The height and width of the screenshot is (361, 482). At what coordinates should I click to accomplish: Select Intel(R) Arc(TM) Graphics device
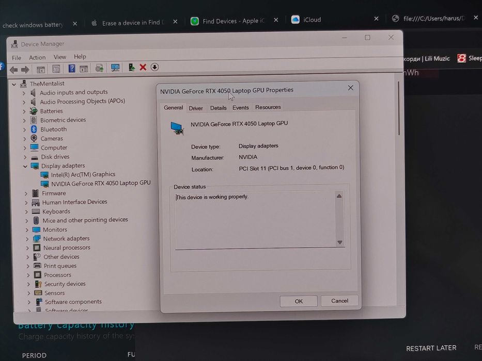coord(83,174)
